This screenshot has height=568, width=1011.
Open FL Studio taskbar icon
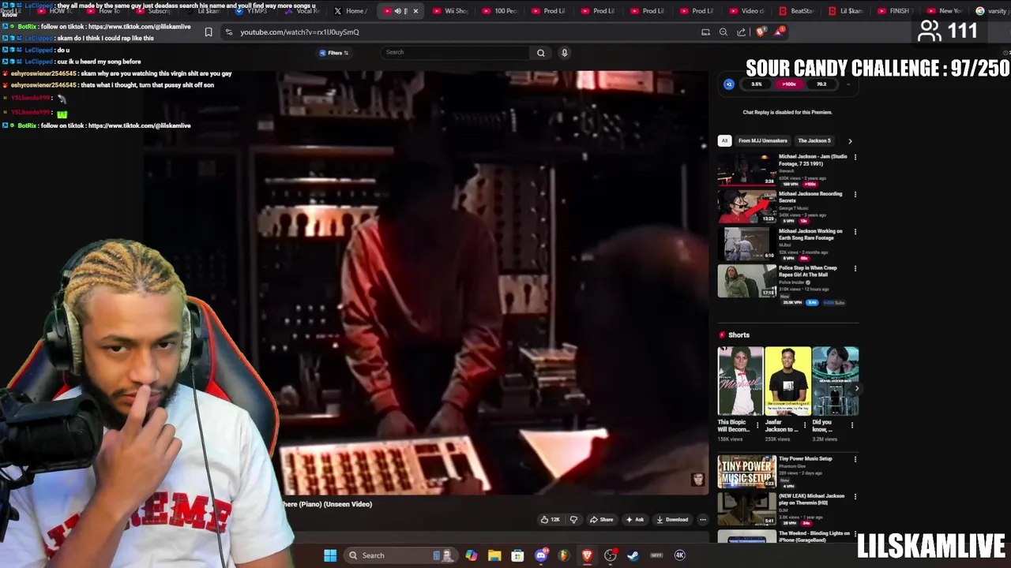(x=564, y=555)
